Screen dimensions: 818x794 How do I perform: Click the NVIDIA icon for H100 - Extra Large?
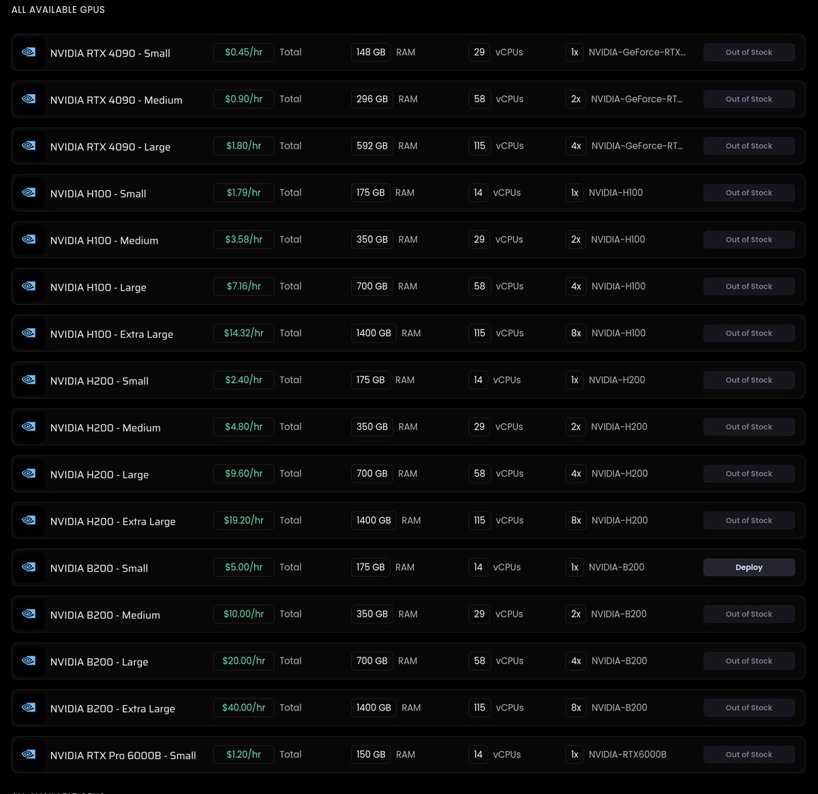tap(29, 334)
